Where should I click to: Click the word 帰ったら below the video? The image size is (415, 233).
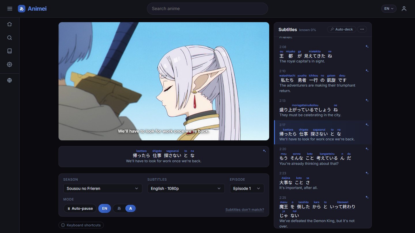[x=142, y=155]
